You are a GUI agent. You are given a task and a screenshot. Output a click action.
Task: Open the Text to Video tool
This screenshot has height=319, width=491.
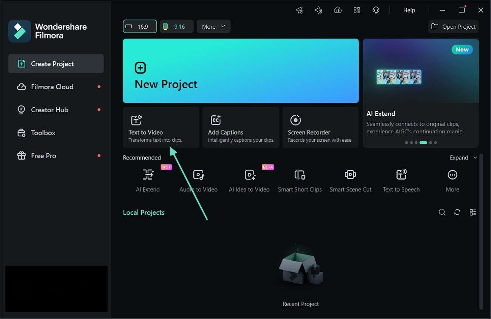[x=161, y=127]
